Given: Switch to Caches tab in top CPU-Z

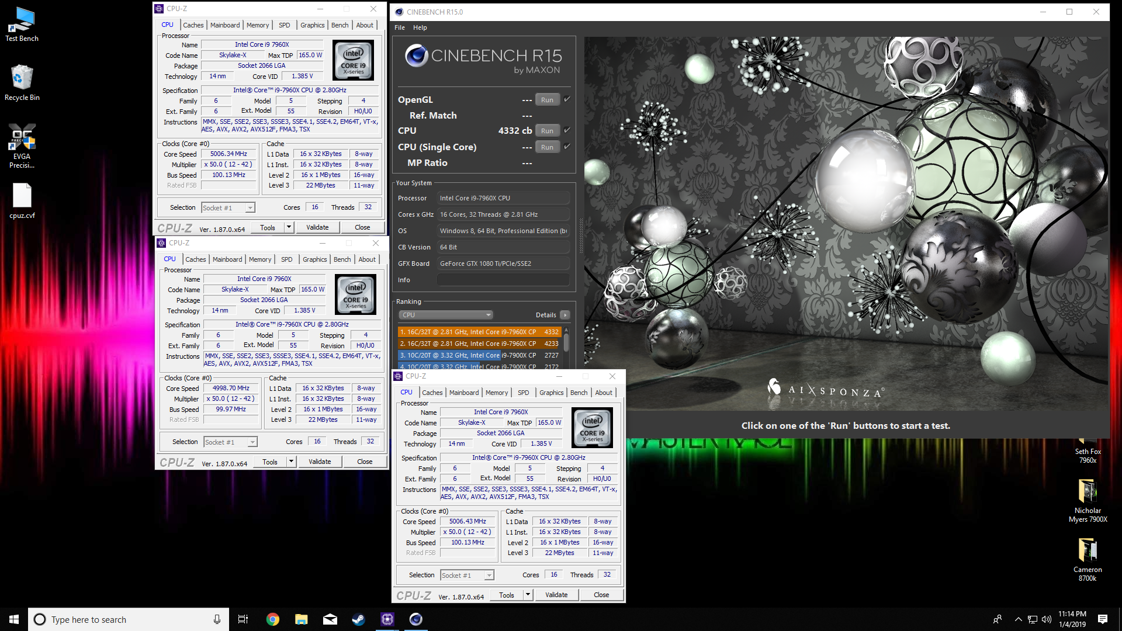Looking at the screenshot, I should tap(193, 25).
